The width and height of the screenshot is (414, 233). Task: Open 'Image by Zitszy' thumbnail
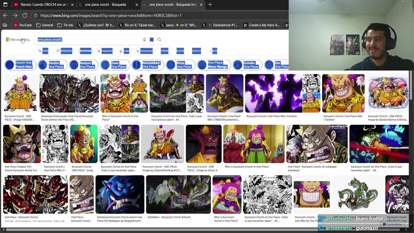point(203,144)
